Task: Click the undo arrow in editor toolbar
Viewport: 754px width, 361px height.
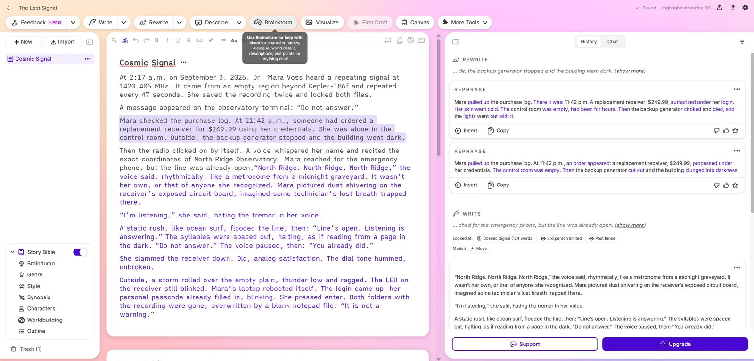Action: coord(136,40)
